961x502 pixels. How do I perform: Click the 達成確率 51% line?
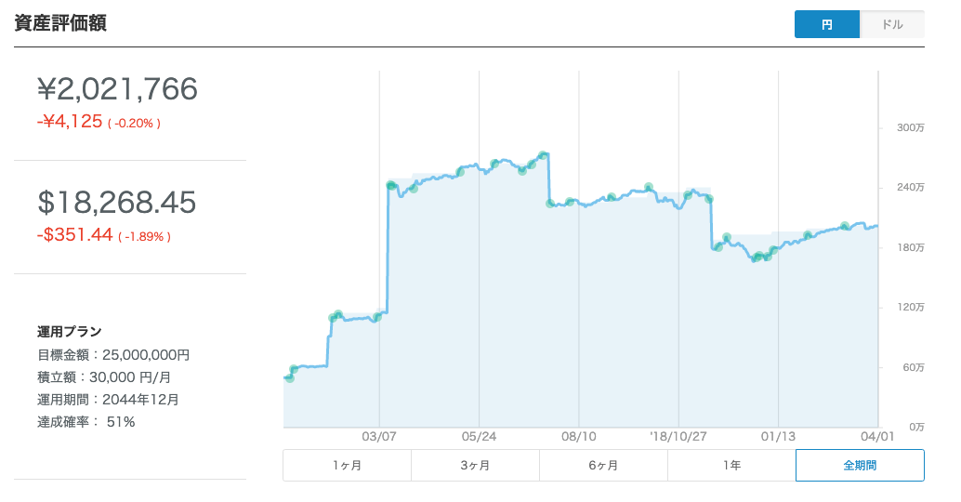click(x=86, y=422)
